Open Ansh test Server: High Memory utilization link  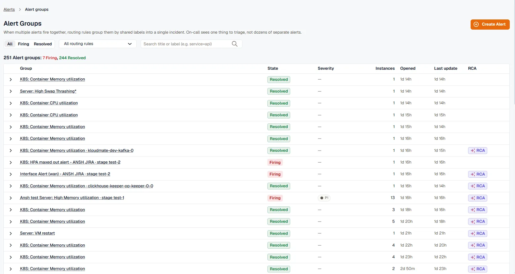(x=72, y=198)
